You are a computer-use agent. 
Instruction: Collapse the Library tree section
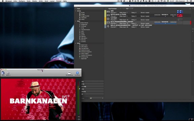pos(76,11)
